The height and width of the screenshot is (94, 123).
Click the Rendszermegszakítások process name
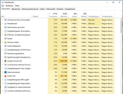[16, 53]
